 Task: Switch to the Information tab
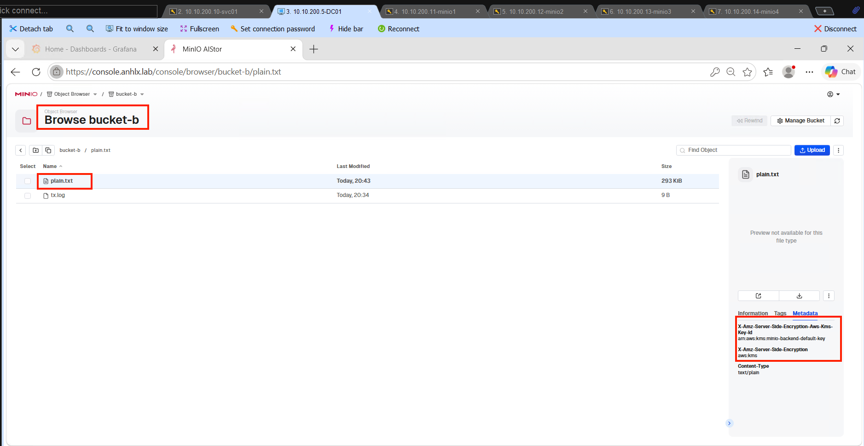tap(753, 313)
